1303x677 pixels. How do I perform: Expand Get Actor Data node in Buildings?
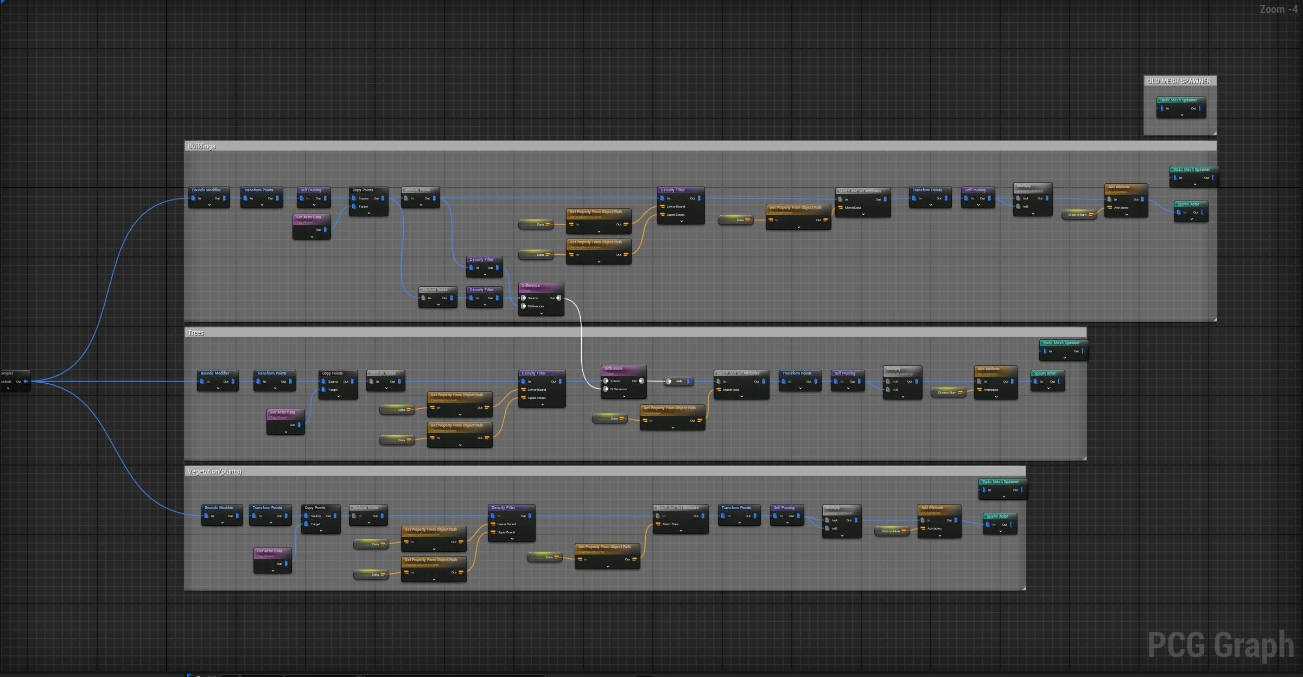pyautogui.click(x=312, y=237)
